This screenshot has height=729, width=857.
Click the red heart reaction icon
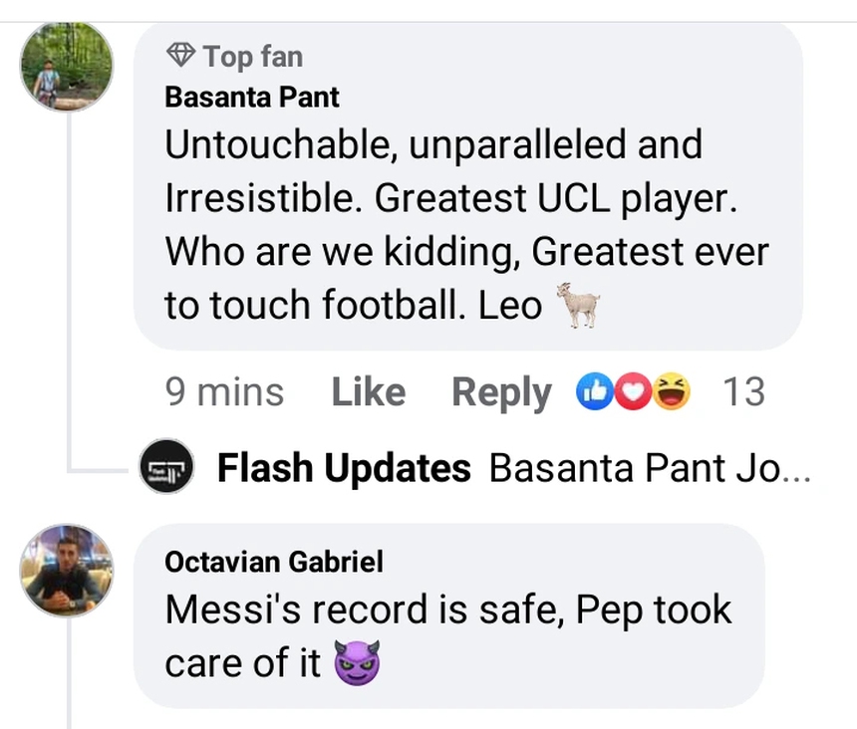[632, 393]
